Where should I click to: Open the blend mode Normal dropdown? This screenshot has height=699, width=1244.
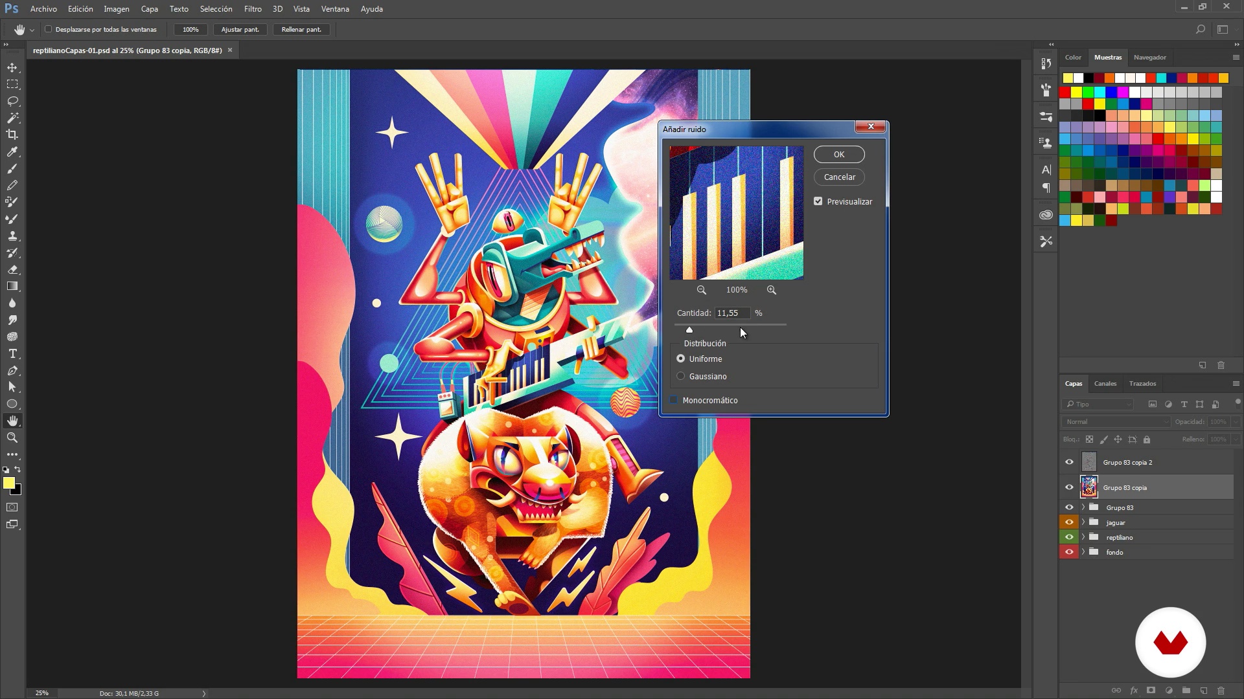point(1116,422)
